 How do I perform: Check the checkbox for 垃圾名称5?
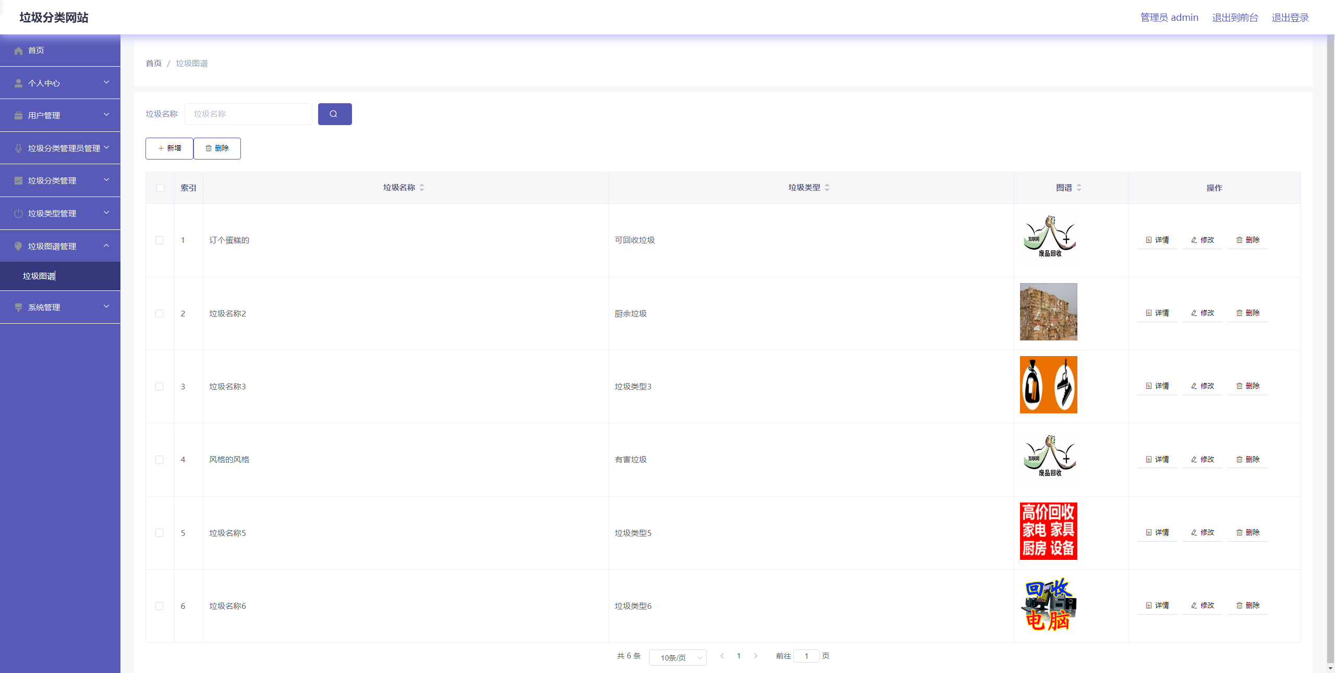[x=160, y=533]
